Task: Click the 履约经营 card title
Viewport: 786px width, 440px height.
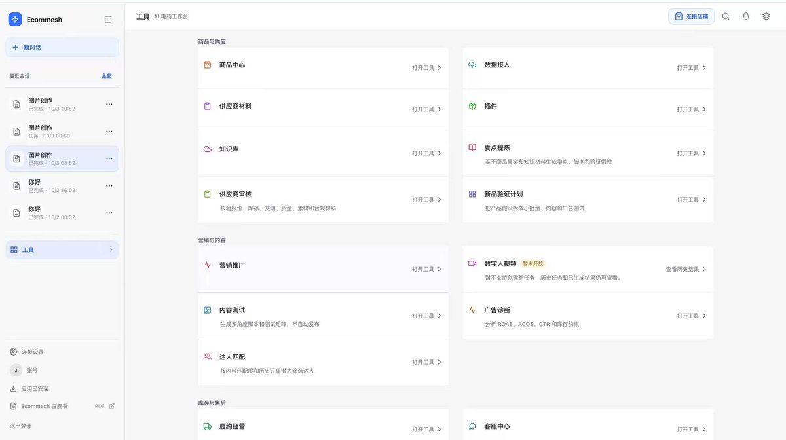Action: [233, 426]
